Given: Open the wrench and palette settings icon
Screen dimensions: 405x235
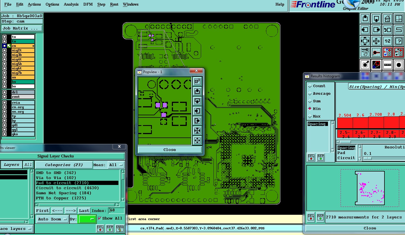Looking at the screenshot, I should tap(365, 52).
